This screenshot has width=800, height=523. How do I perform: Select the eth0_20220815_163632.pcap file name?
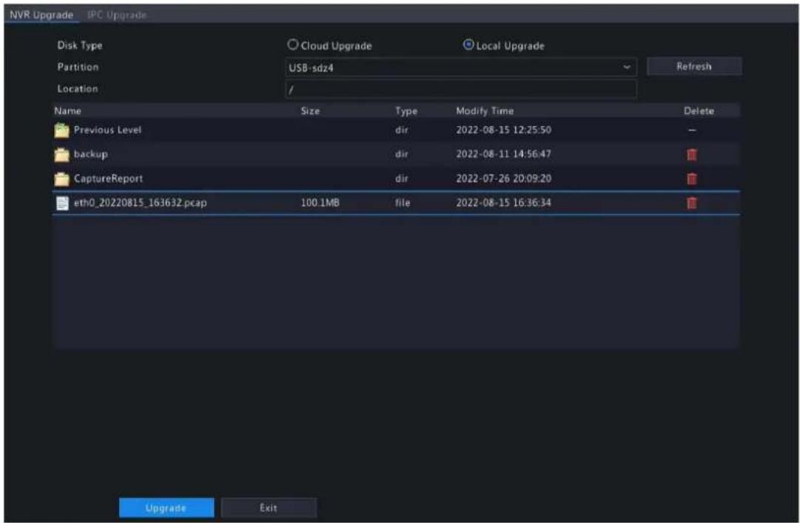(x=141, y=203)
